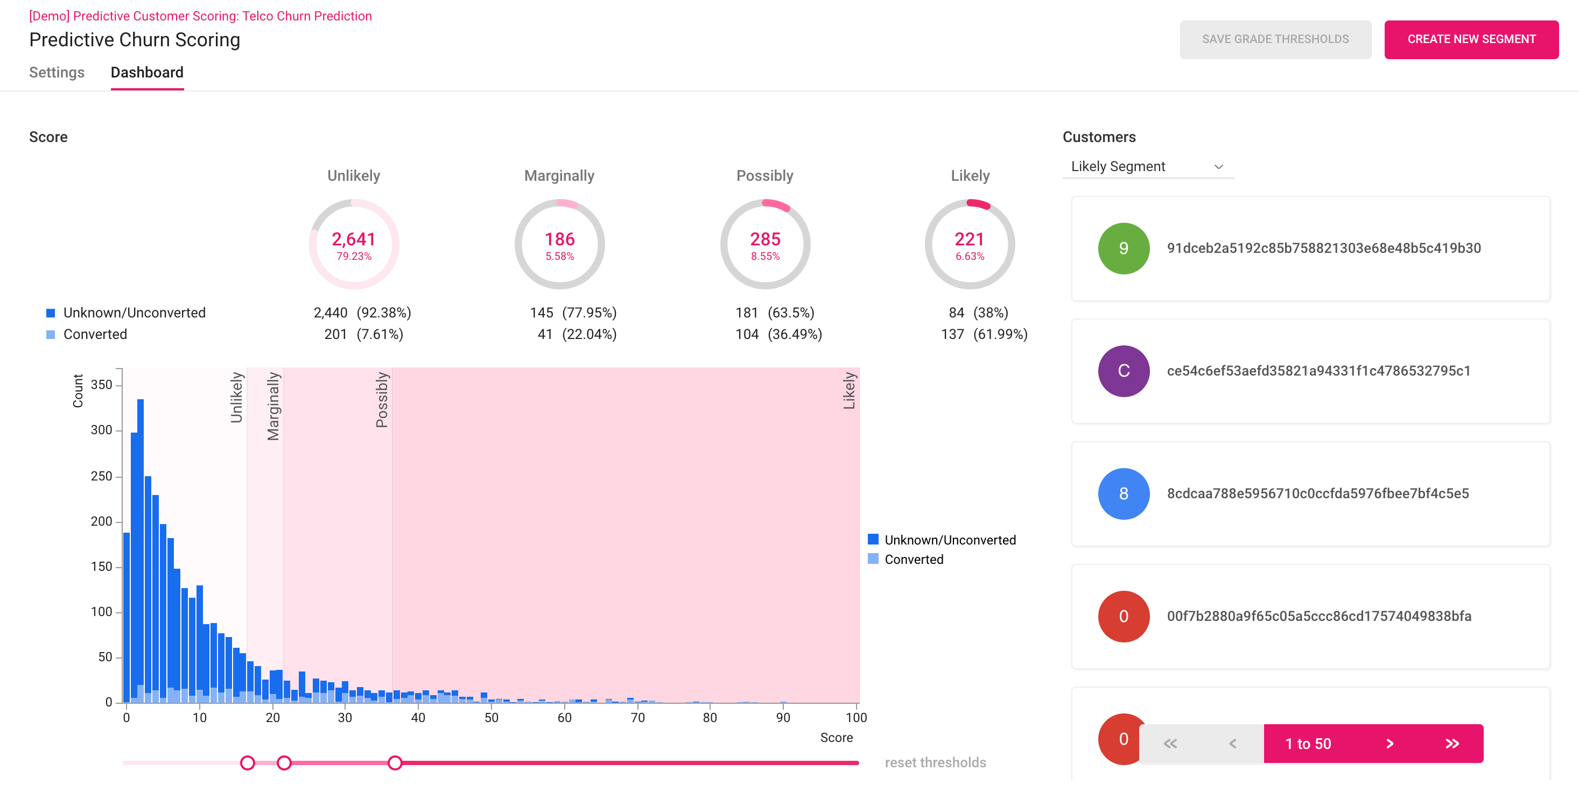Select the red avatar for customer 00f7b288

tap(1123, 617)
